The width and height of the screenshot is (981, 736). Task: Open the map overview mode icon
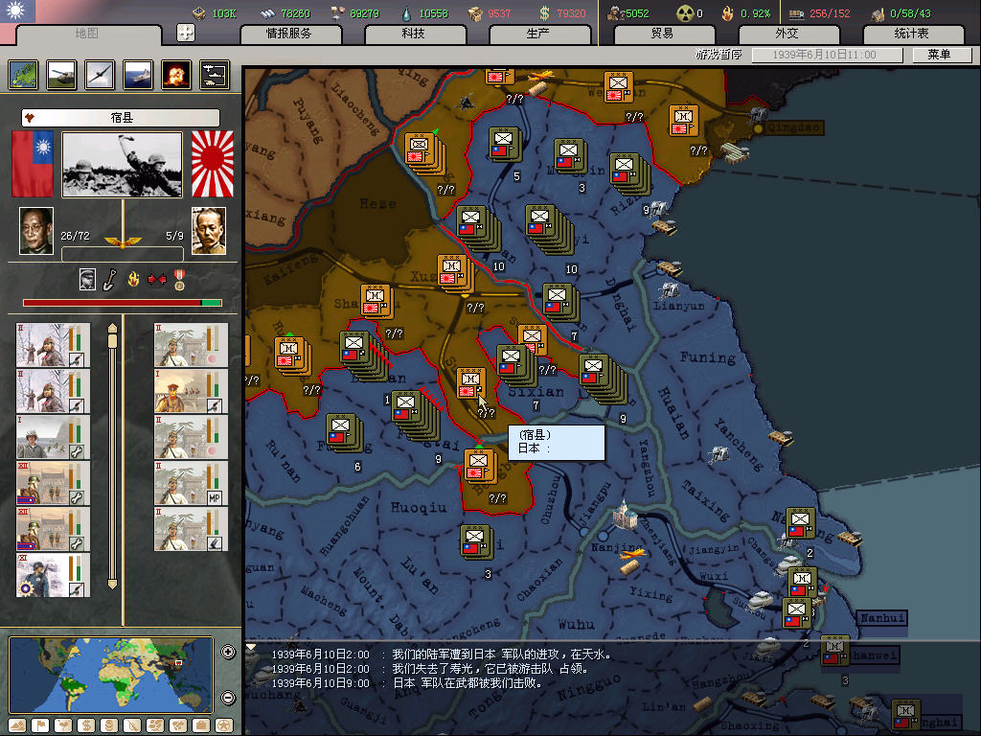point(23,75)
